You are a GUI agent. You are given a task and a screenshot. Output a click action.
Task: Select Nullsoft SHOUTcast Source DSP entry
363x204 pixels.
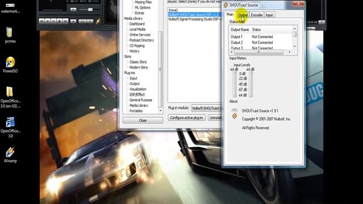pyautogui.click(x=195, y=15)
